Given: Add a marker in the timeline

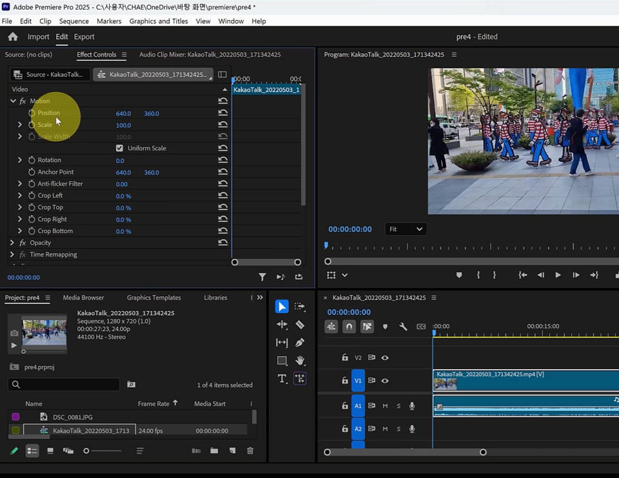Looking at the screenshot, I should tap(385, 327).
